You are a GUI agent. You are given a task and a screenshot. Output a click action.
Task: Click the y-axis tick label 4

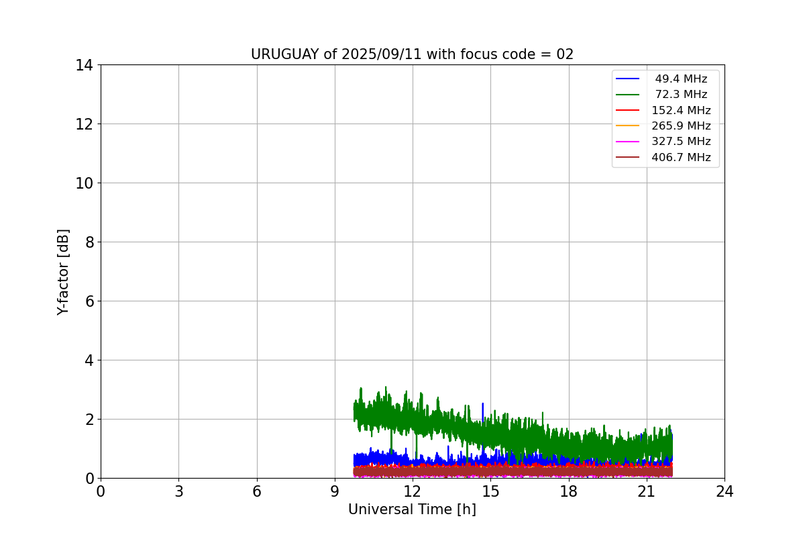point(89,360)
